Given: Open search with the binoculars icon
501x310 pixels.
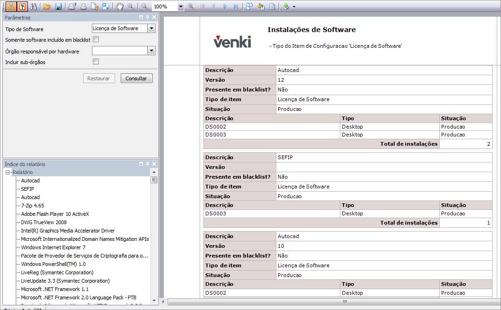Looking at the screenshot, I should pyautogui.click(x=33, y=6).
